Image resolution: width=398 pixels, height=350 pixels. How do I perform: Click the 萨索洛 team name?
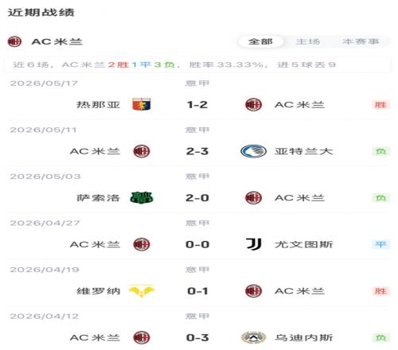[x=98, y=198]
